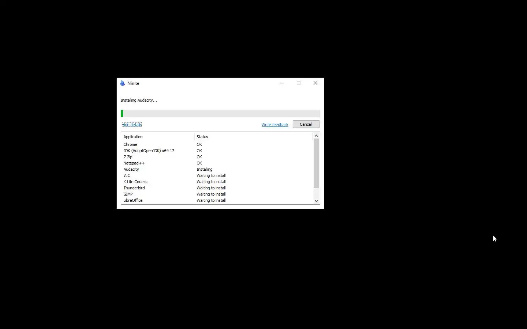The image size is (527, 329).
Task: Click Hide details link
Action: (x=132, y=125)
